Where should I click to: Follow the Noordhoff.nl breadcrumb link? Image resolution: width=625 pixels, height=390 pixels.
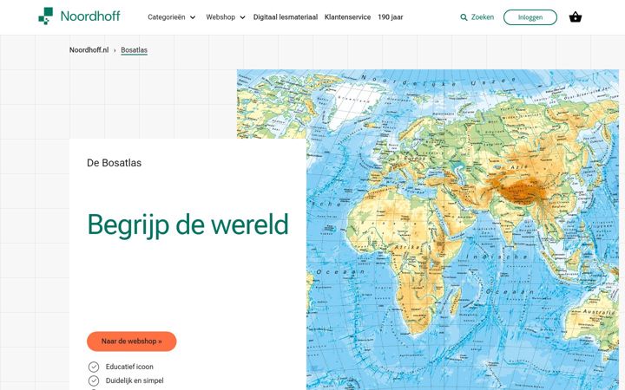pyautogui.click(x=89, y=49)
